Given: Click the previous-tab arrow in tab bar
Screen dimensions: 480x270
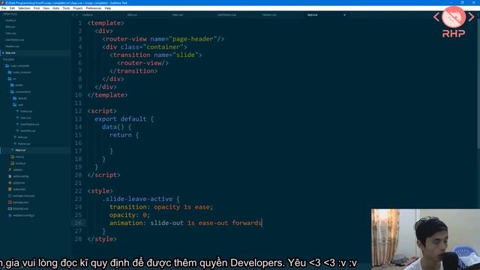Looking at the screenshot, I should (x=73, y=15).
